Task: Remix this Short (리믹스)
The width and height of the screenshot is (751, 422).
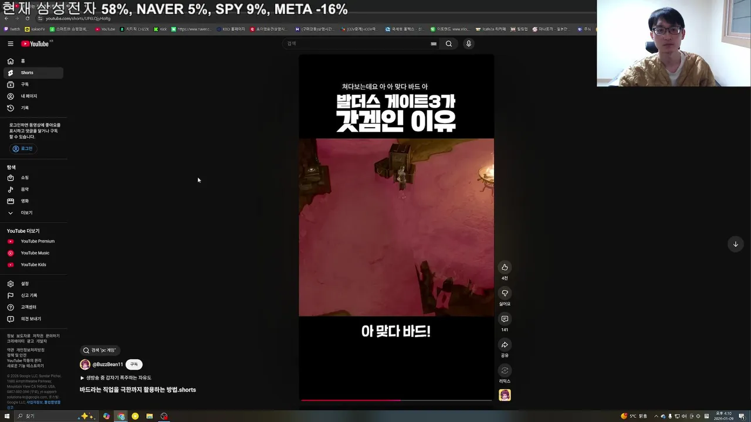Action: 505,370
